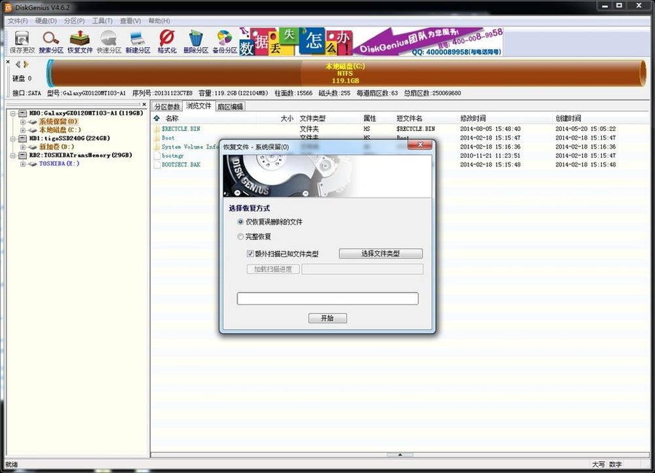Select the BOOTSECT.BAK file row

181,164
